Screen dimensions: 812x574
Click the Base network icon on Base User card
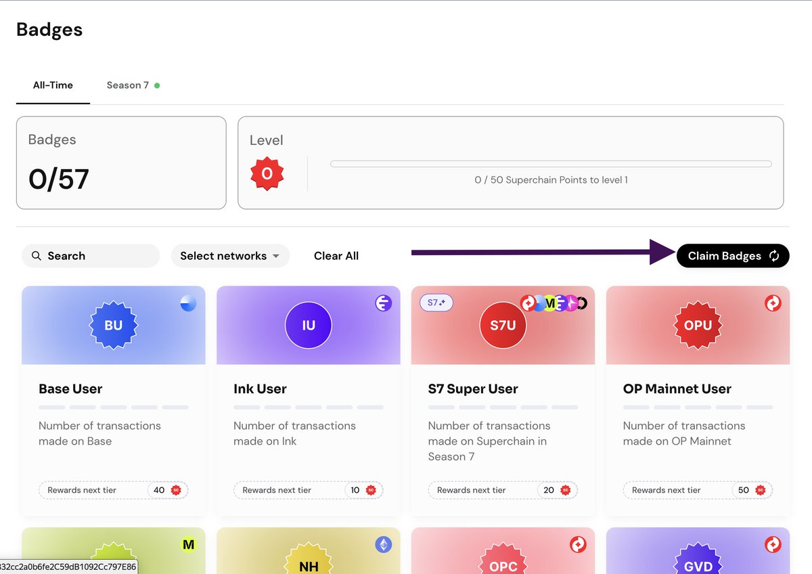(x=189, y=303)
